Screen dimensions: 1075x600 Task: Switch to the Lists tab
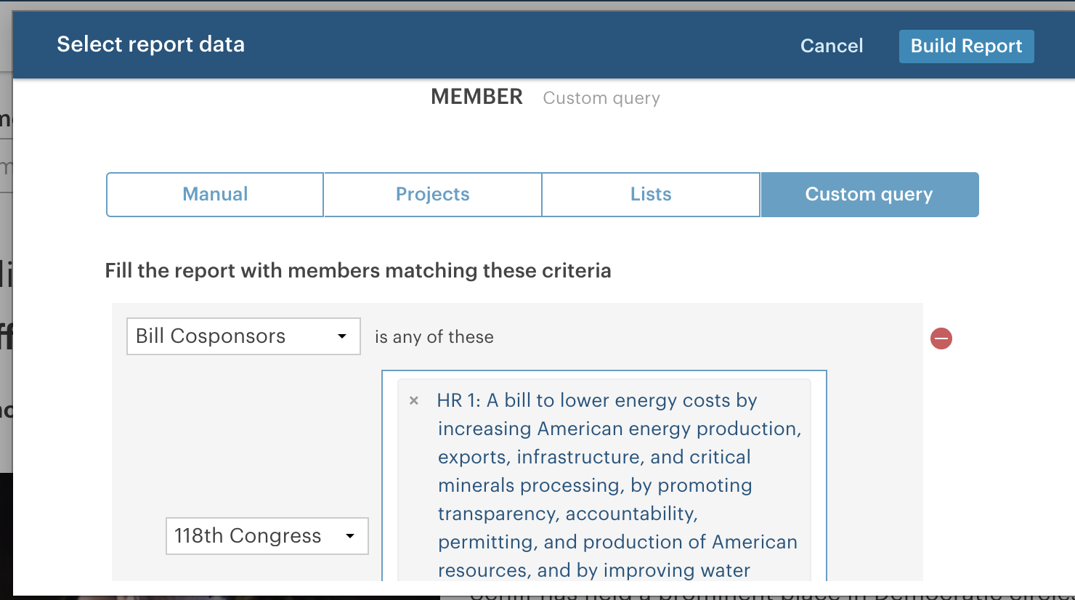[651, 195]
